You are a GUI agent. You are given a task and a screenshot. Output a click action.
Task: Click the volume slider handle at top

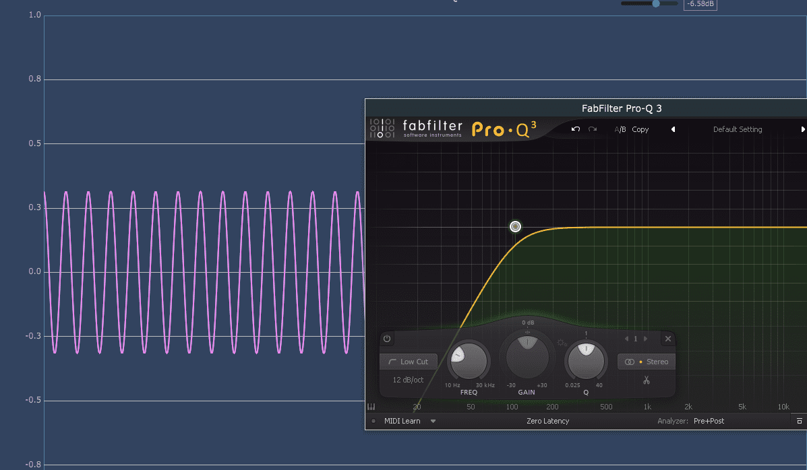[x=655, y=4]
